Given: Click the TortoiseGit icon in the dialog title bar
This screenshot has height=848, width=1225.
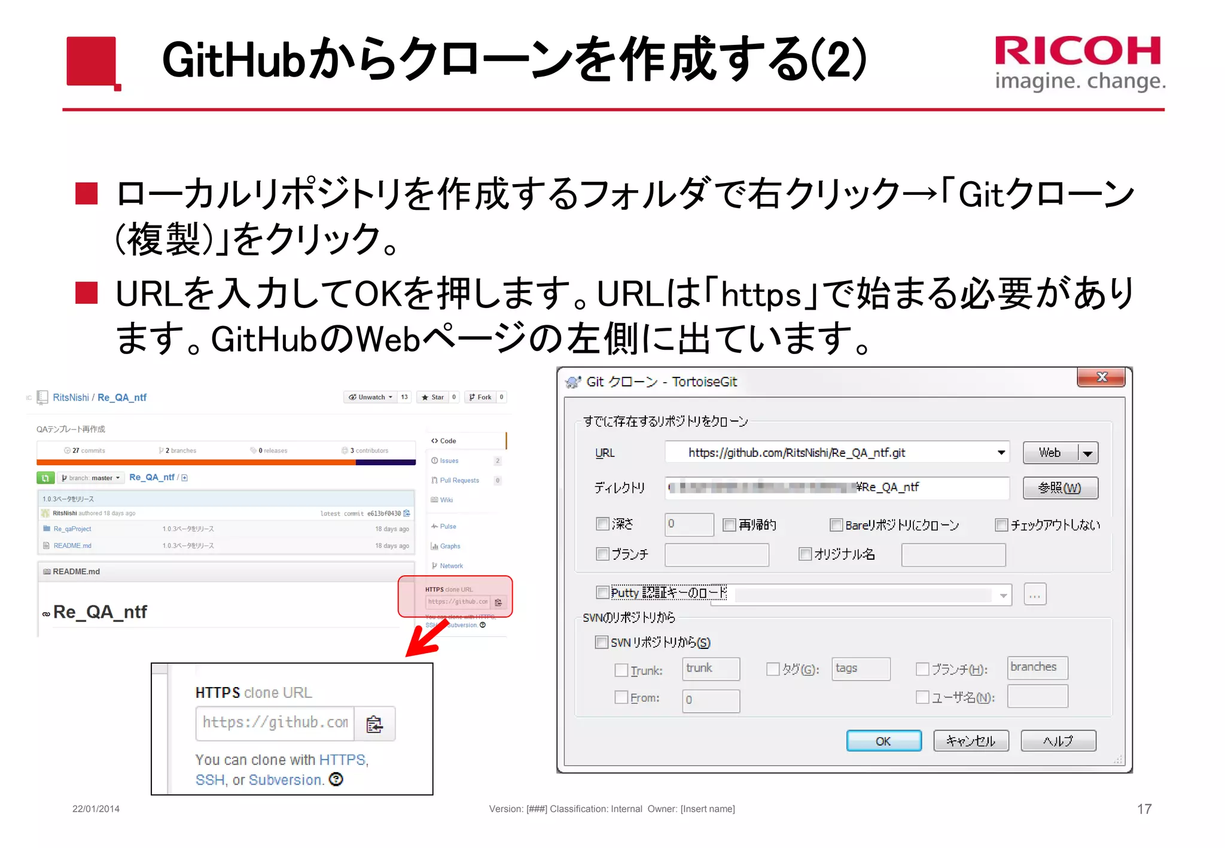Looking at the screenshot, I should [x=573, y=382].
